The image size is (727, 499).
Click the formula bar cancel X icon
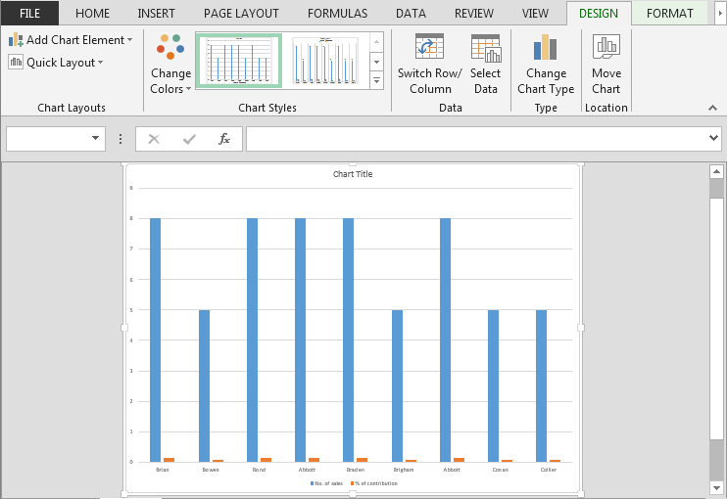pyautogui.click(x=154, y=139)
